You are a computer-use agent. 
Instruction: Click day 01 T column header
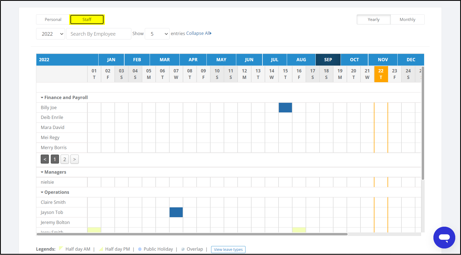[x=94, y=74]
